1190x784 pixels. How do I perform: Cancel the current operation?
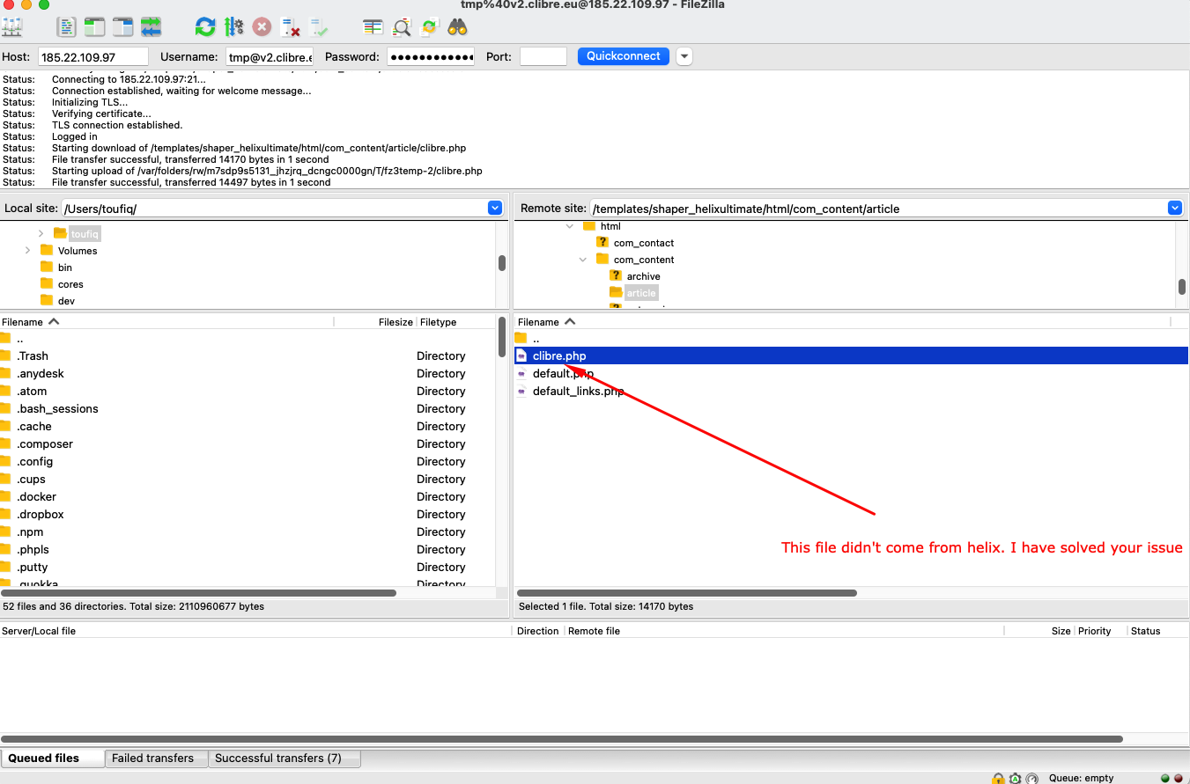262,27
